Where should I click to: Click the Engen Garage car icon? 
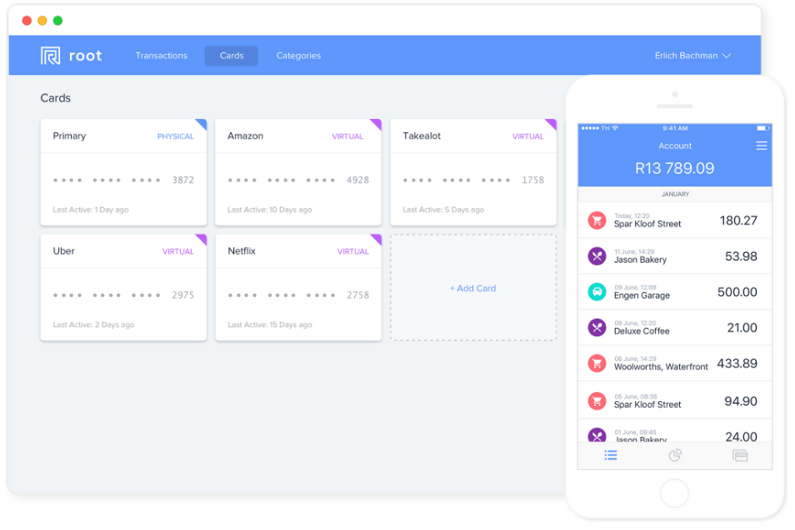click(597, 291)
